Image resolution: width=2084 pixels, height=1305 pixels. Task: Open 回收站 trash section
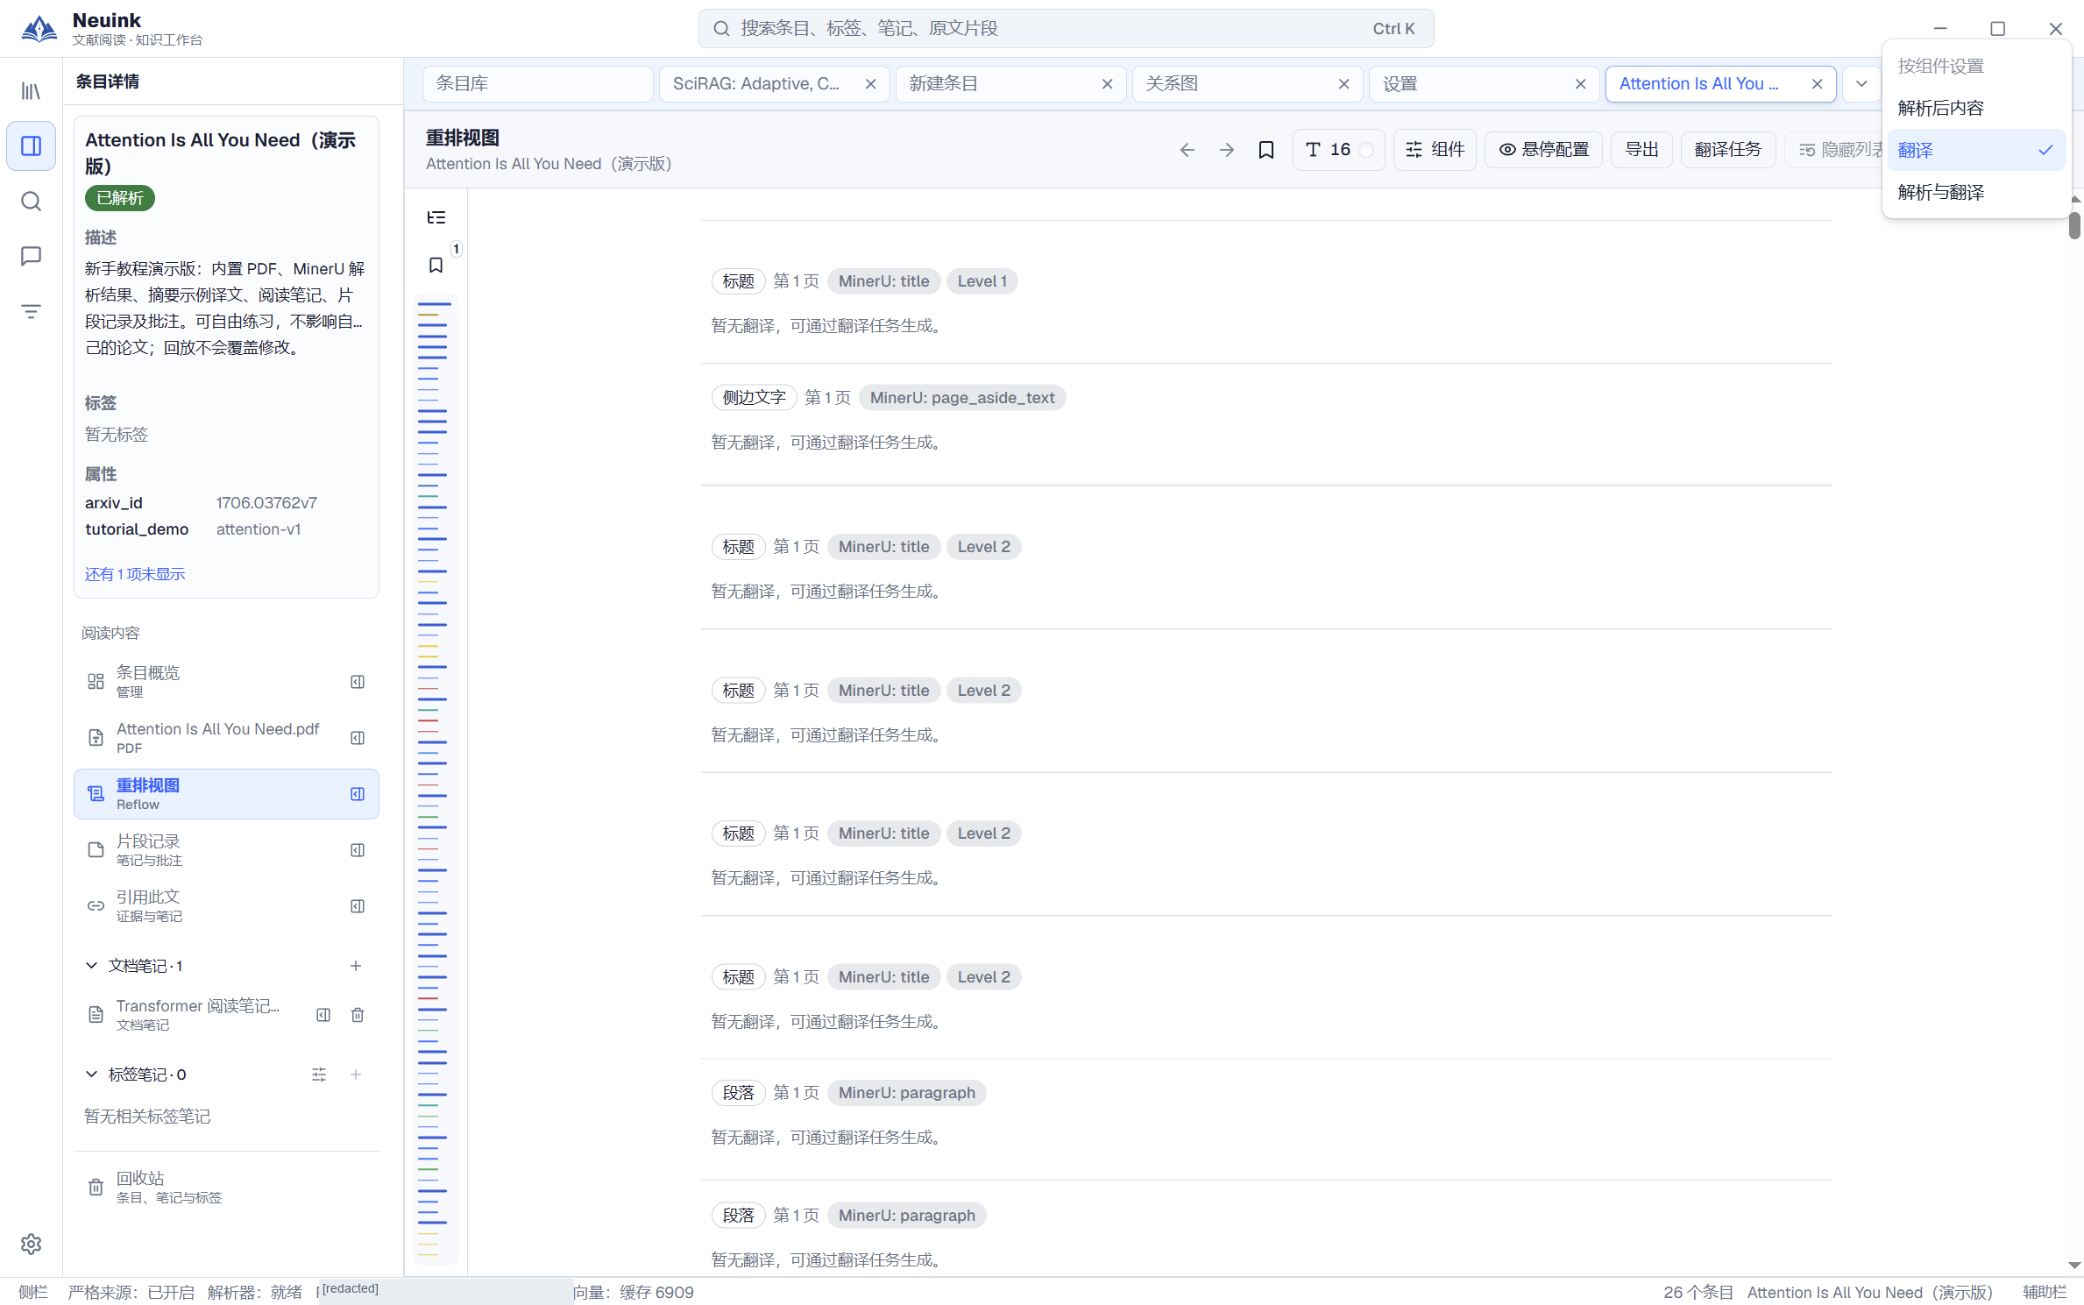coord(226,1188)
